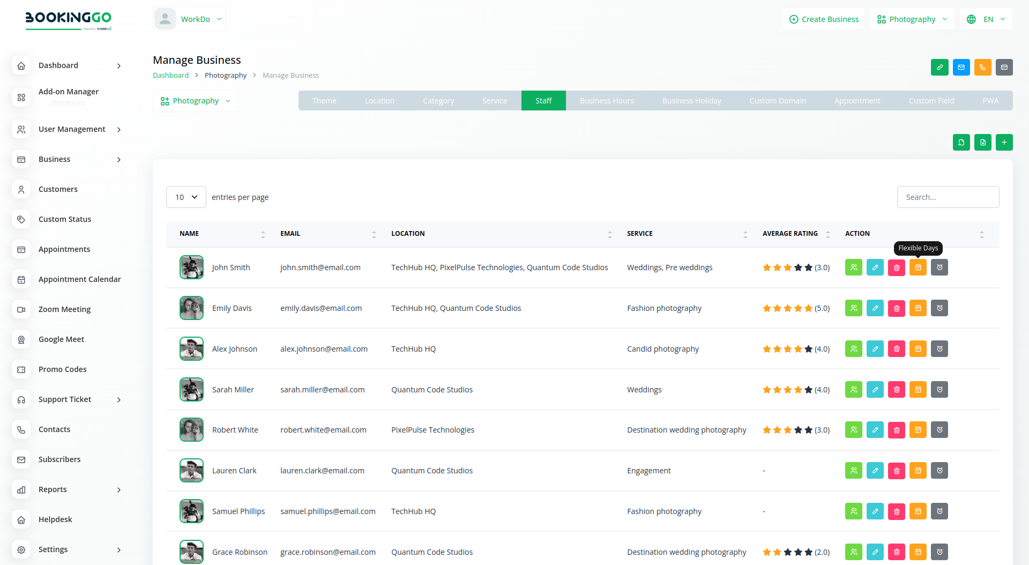Click the Create Business button

pyautogui.click(x=823, y=19)
